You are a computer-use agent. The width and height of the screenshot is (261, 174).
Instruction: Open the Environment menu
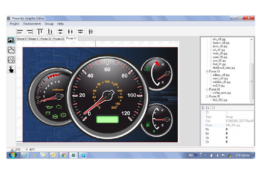point(32,23)
